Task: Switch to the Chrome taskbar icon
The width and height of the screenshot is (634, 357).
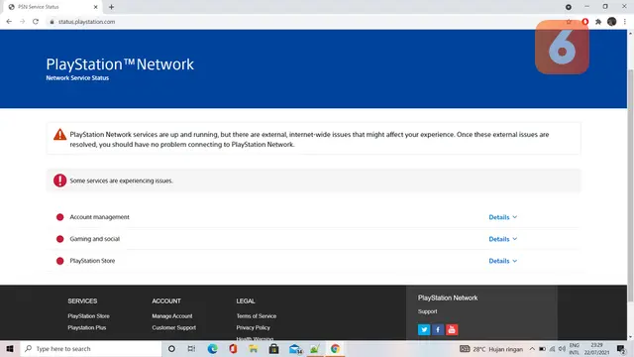Action: tap(335, 349)
